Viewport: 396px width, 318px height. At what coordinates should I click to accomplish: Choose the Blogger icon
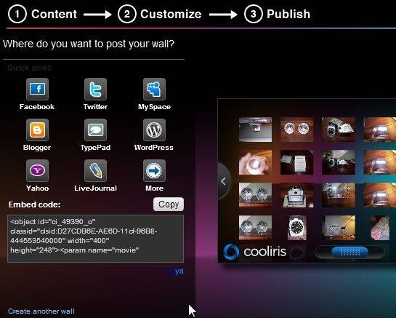37,130
